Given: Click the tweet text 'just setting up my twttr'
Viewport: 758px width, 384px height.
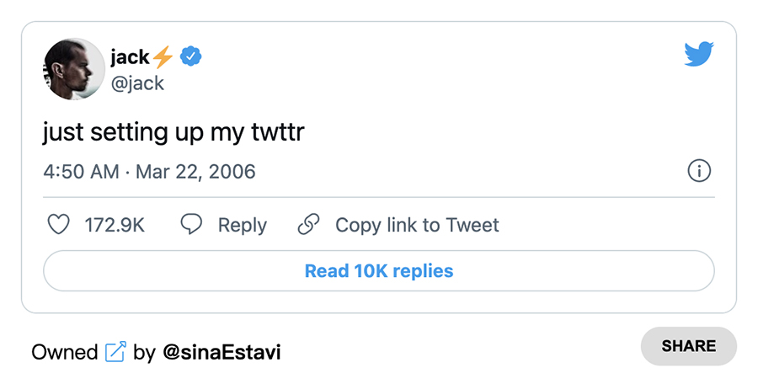Looking at the screenshot, I should pyautogui.click(x=178, y=132).
